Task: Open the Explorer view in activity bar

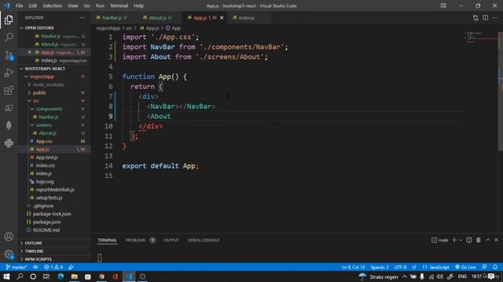Action: [x=9, y=20]
